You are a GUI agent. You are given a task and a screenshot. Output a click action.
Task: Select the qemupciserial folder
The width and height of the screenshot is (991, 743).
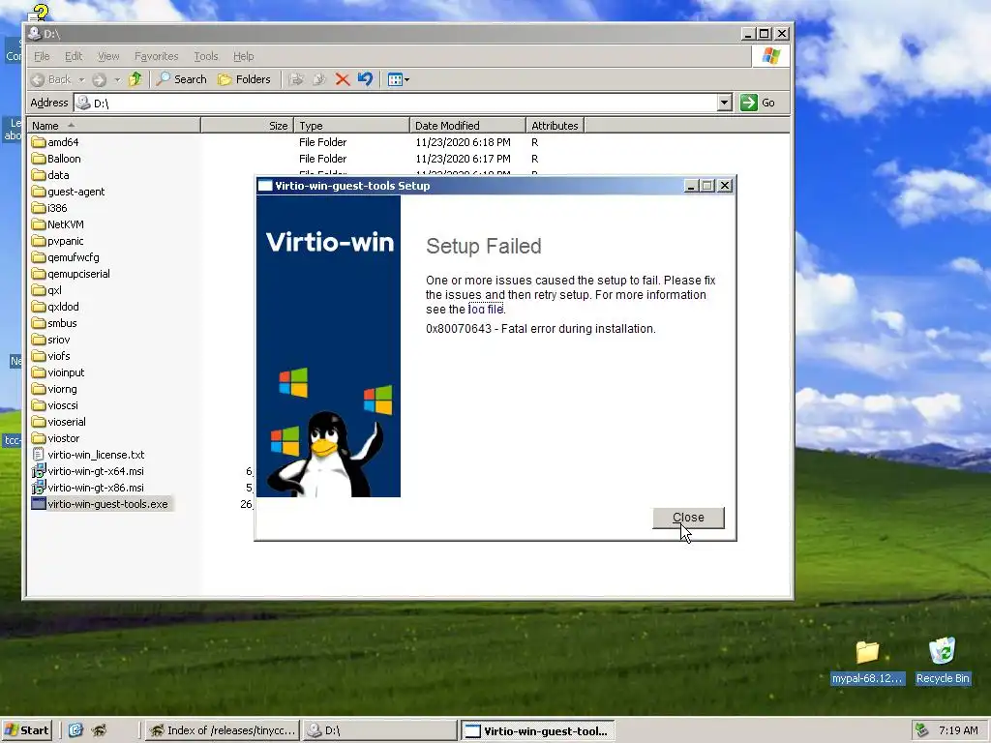[71, 274]
